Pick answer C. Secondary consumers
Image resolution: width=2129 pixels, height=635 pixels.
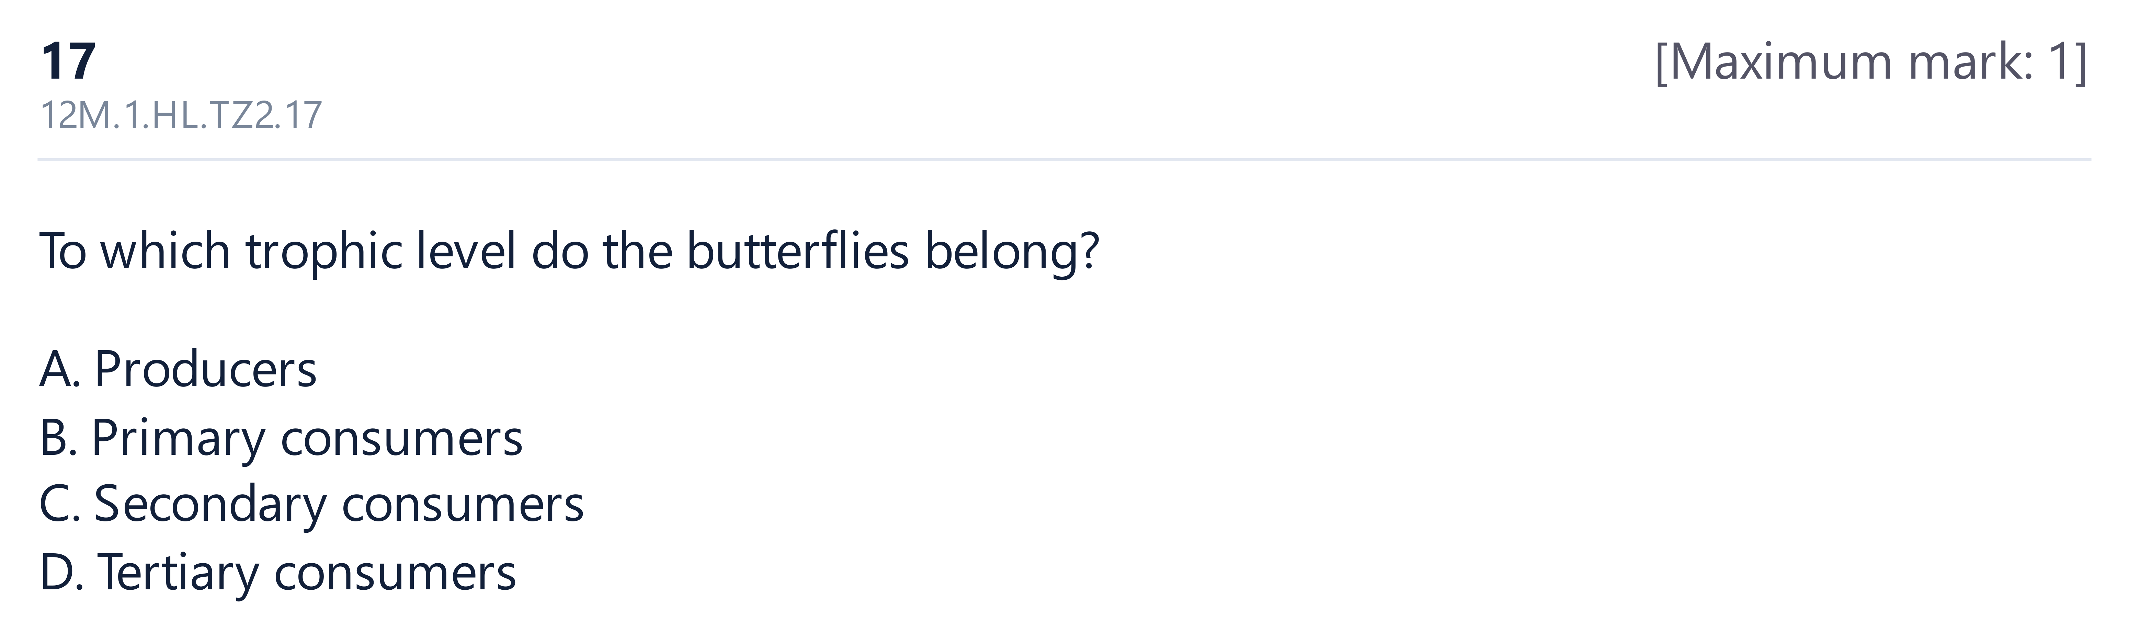[x=311, y=505]
